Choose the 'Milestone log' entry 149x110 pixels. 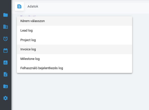(74, 59)
